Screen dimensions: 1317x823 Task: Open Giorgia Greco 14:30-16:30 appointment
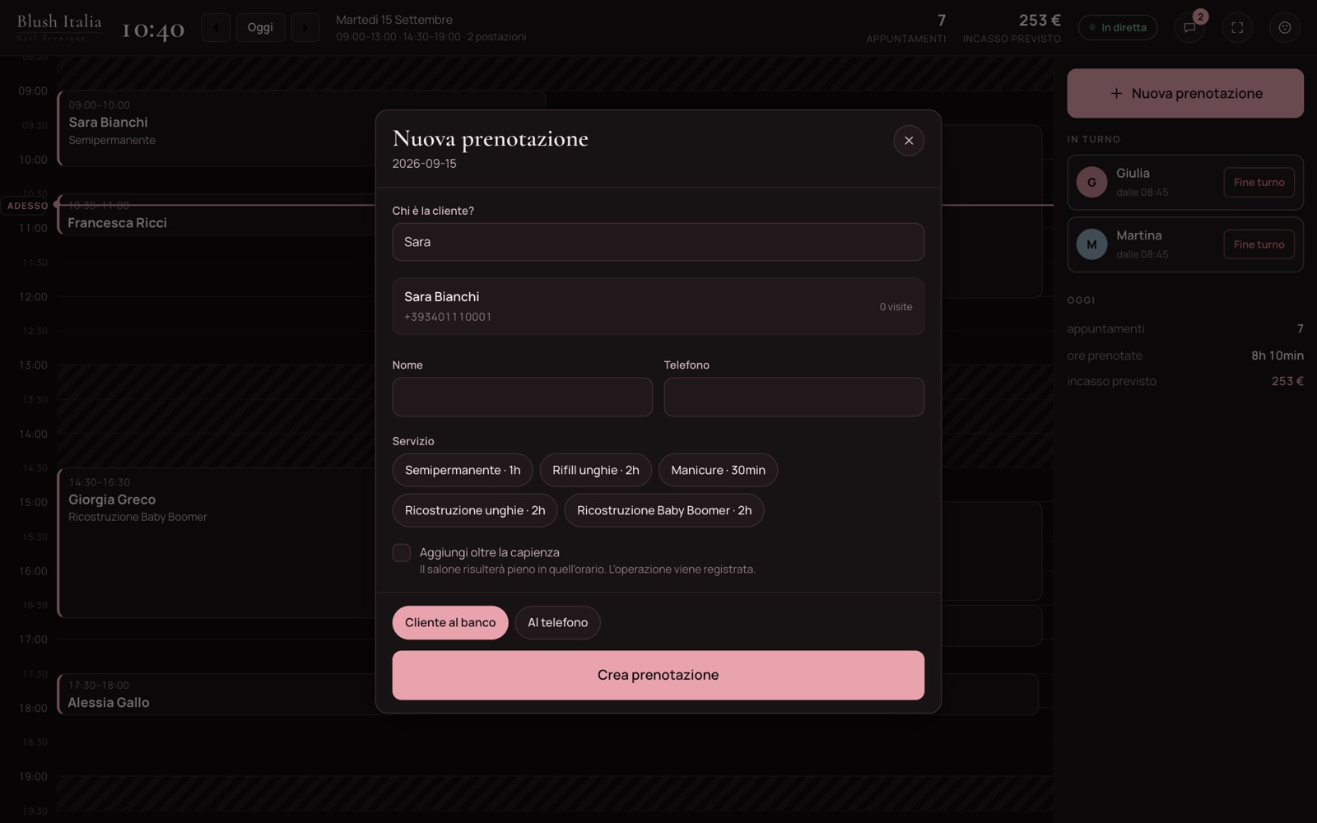pos(216,543)
